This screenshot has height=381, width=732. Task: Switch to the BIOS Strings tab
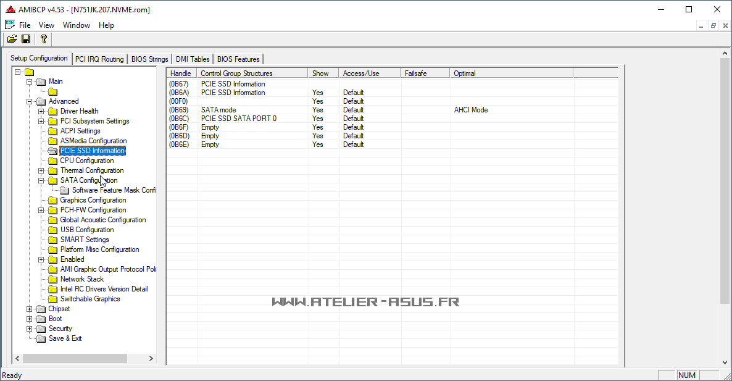149,59
